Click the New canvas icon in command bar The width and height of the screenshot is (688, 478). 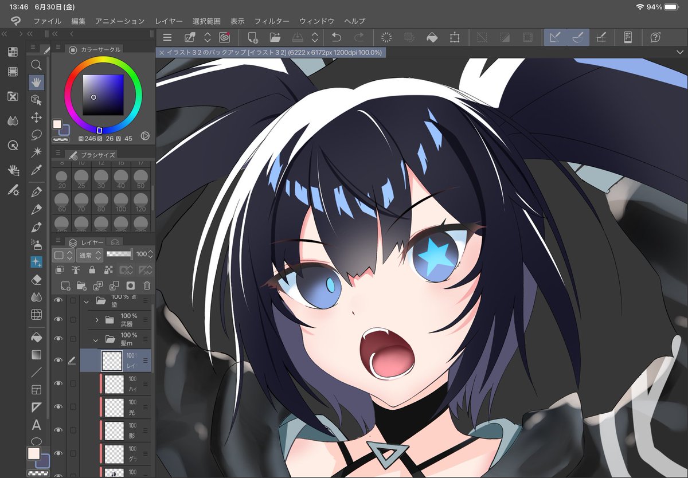coord(252,38)
